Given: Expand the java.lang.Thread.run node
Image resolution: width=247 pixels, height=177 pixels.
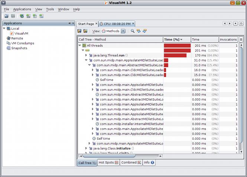Looking at the screenshot, I should tap(86, 55).
